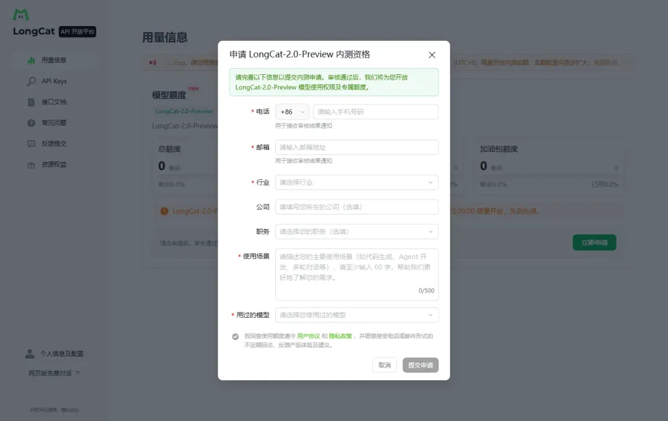Open the 请选择您的职务 position dropdown
The image size is (668, 421).
[x=357, y=232]
